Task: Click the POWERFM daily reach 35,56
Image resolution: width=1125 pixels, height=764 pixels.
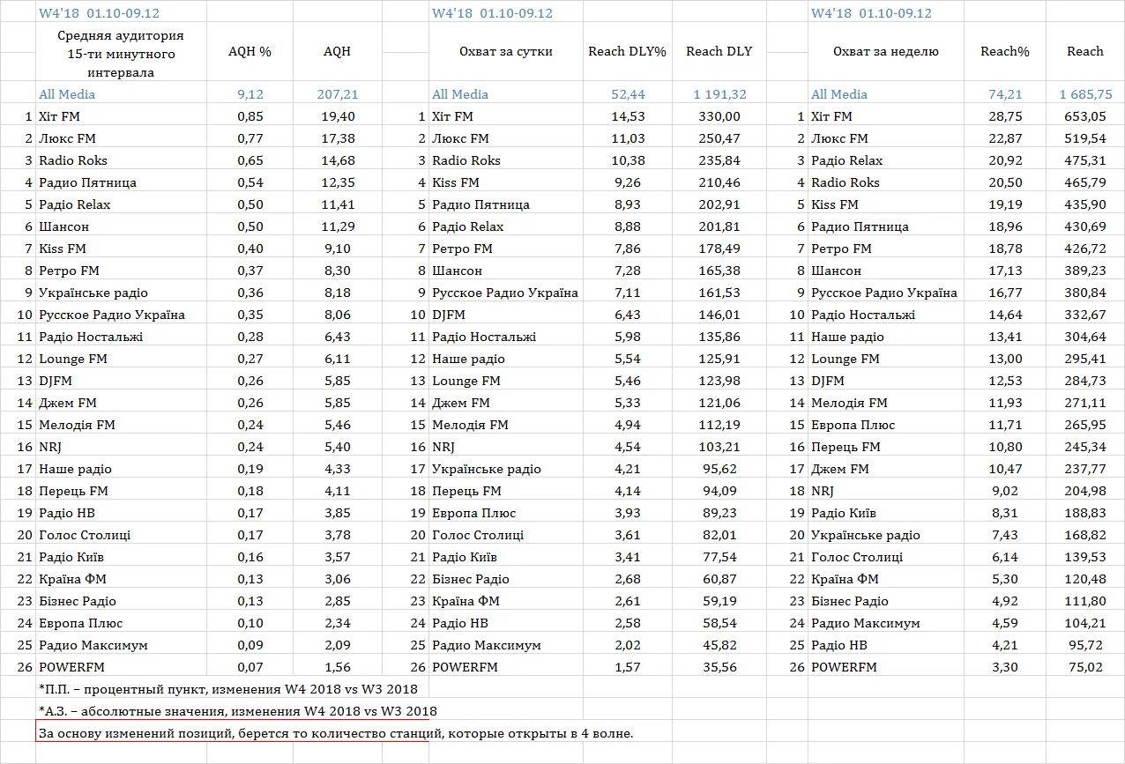Action: click(719, 667)
